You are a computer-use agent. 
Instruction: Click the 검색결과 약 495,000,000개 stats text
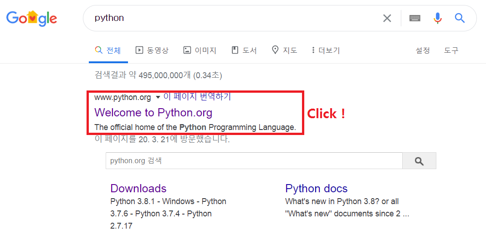point(158,75)
